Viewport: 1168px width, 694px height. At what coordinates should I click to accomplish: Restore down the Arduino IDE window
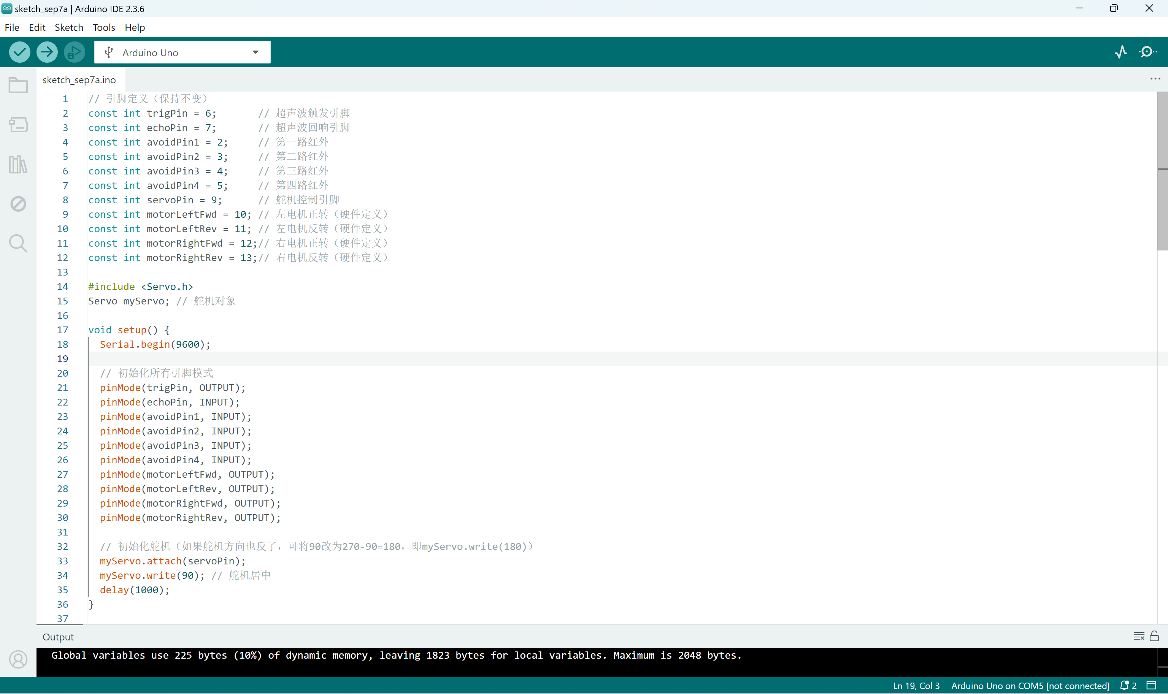(1114, 8)
